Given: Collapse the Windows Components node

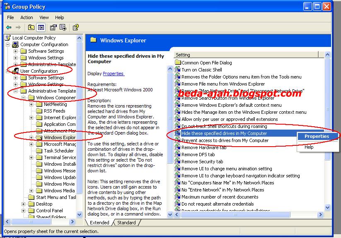Looking at the screenshot, I should pos(24,98).
